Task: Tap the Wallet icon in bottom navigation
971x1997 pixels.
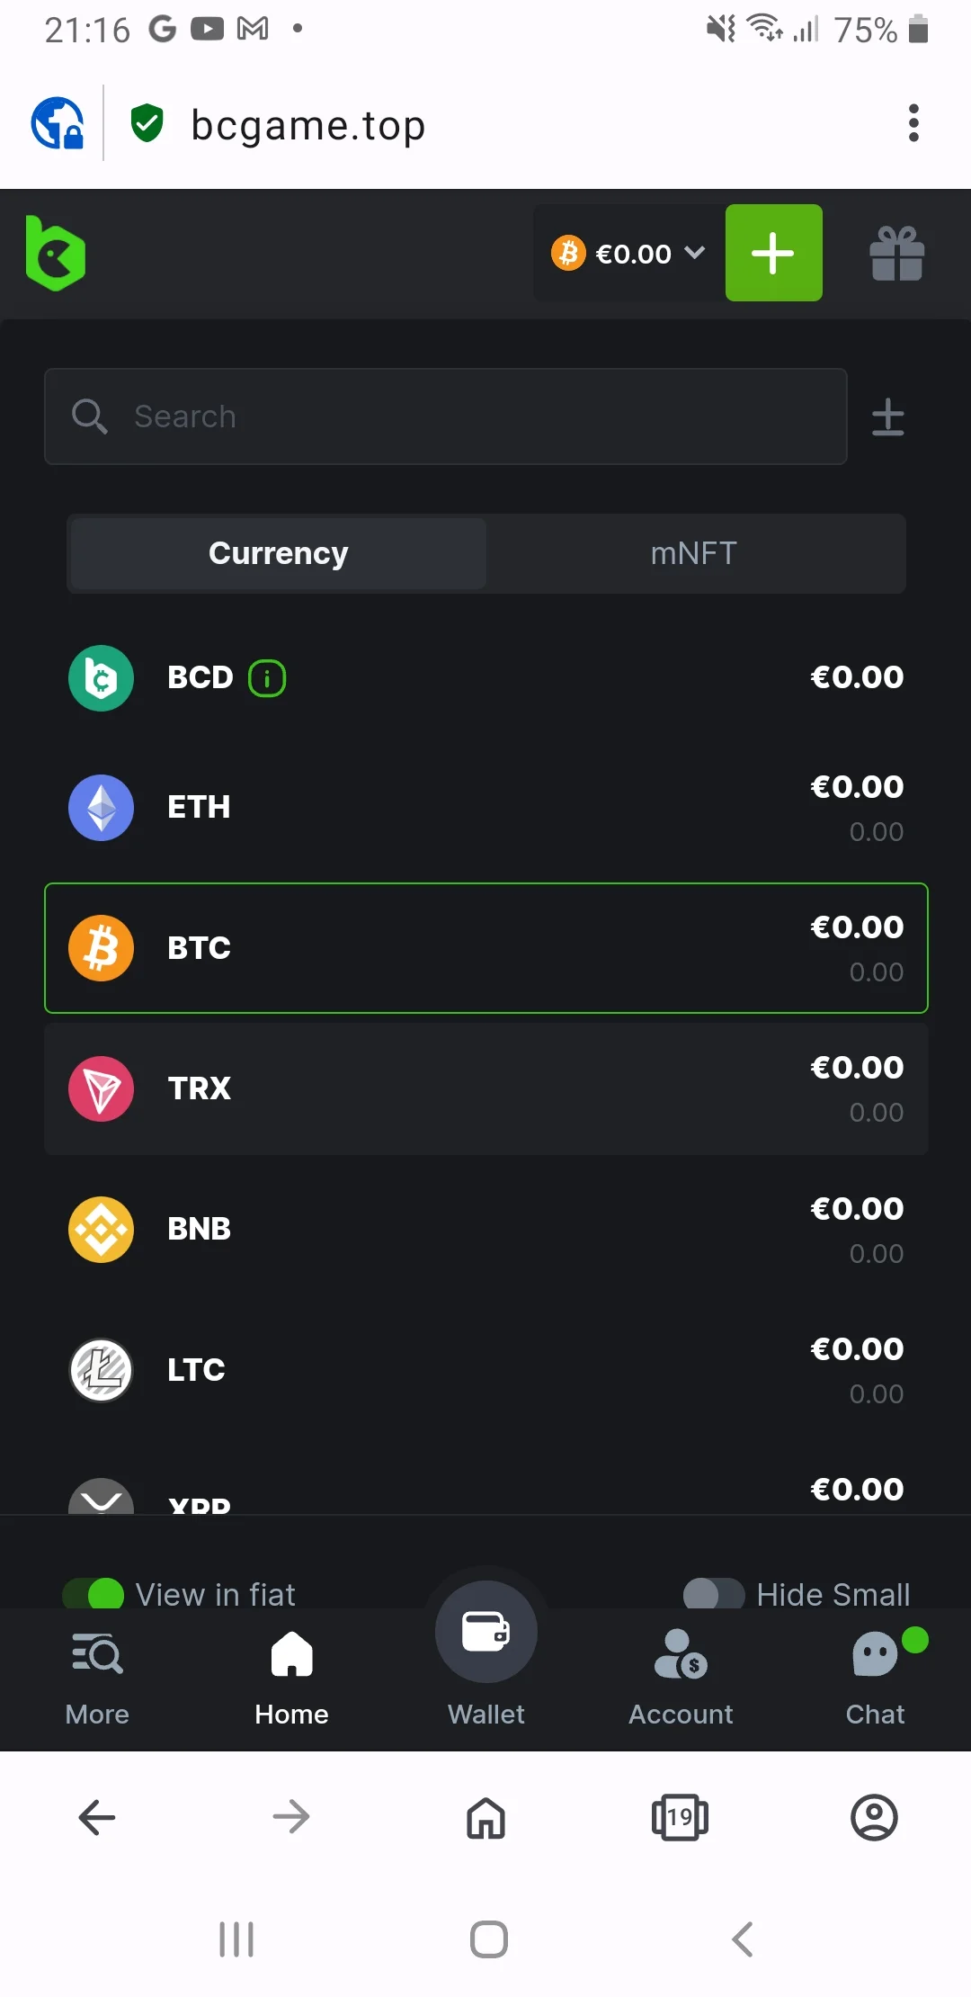Action: [486, 1633]
